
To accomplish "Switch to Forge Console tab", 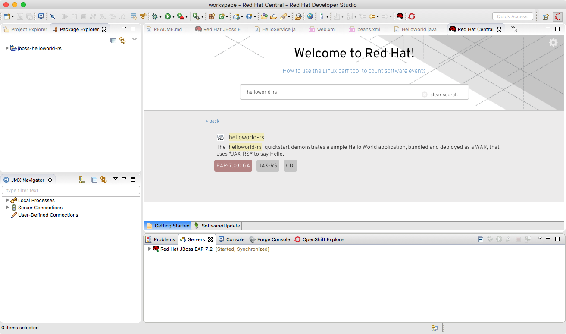I will pos(269,239).
